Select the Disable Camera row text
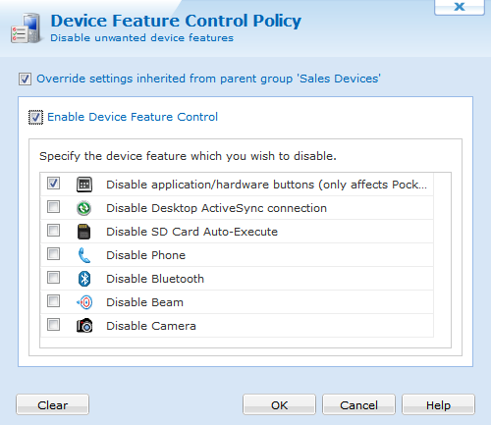 coord(151,326)
